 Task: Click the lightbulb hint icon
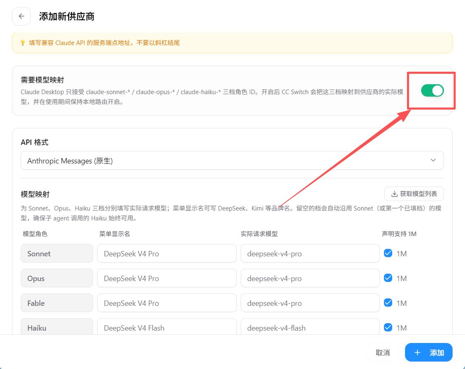[x=22, y=43]
